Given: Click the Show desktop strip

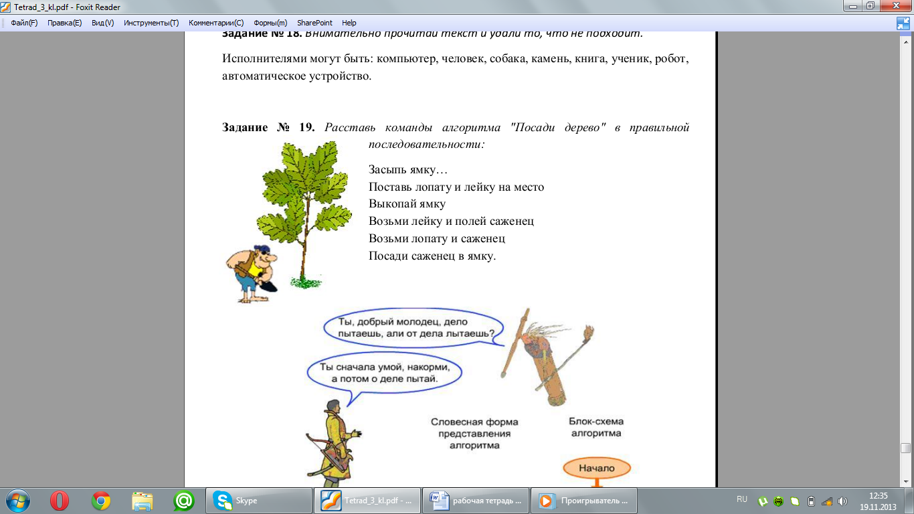Looking at the screenshot, I should coord(909,501).
